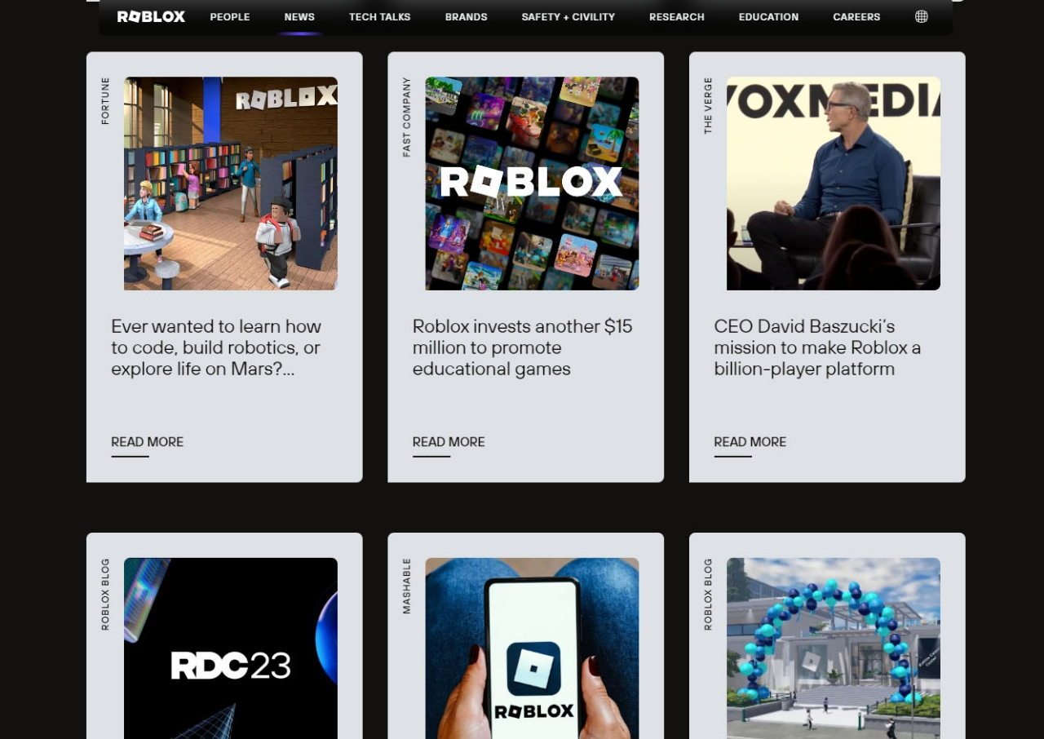Viewport: 1044px width, 739px height.
Task: Go to Tech Talks section
Action: 380,17
